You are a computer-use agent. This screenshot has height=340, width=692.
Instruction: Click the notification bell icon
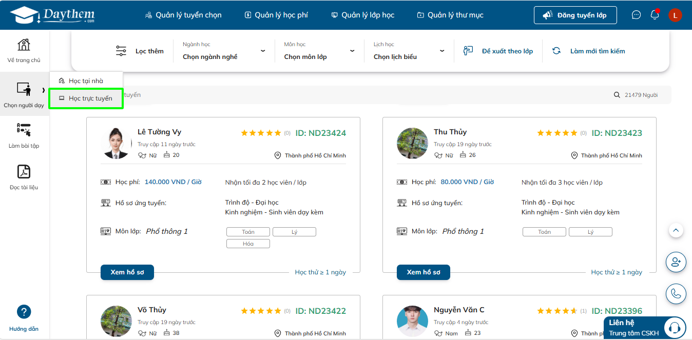click(x=655, y=15)
